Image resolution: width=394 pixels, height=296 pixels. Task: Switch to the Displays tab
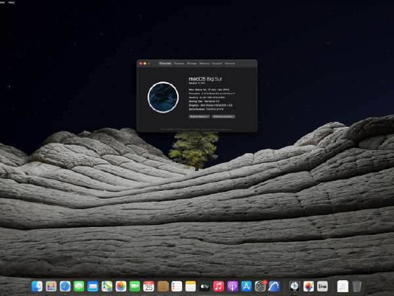point(179,63)
